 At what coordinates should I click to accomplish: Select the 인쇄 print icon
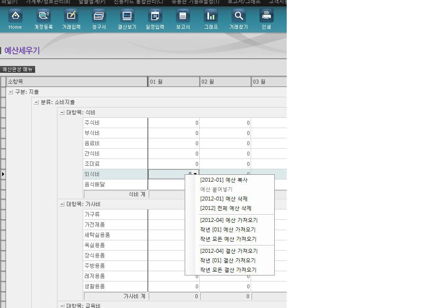[x=266, y=19]
